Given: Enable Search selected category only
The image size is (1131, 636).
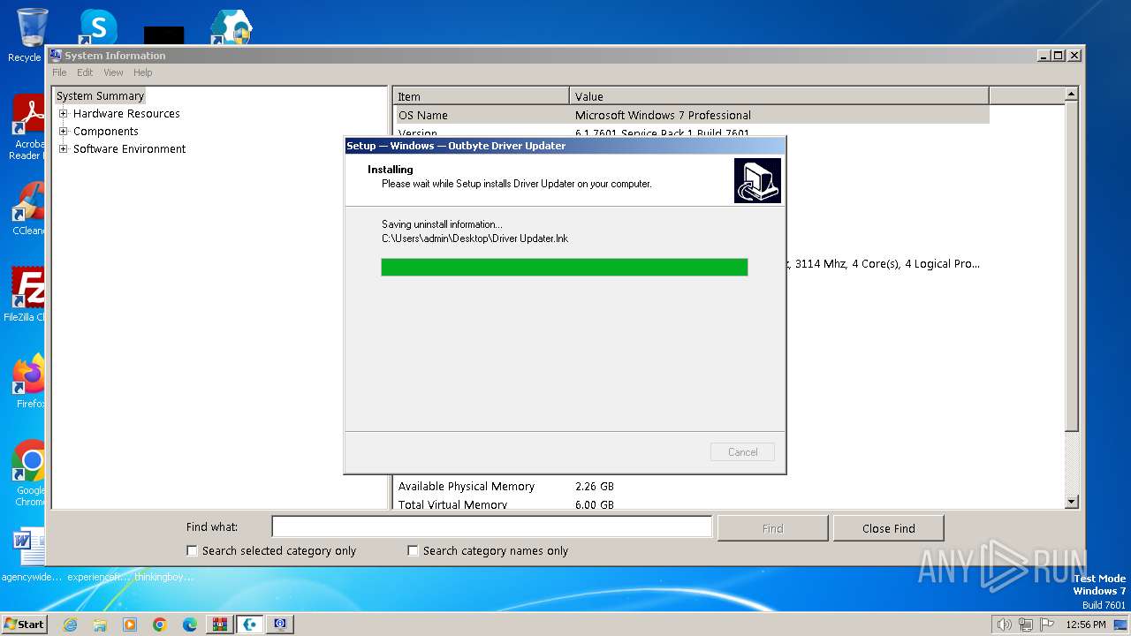Looking at the screenshot, I should 192,550.
